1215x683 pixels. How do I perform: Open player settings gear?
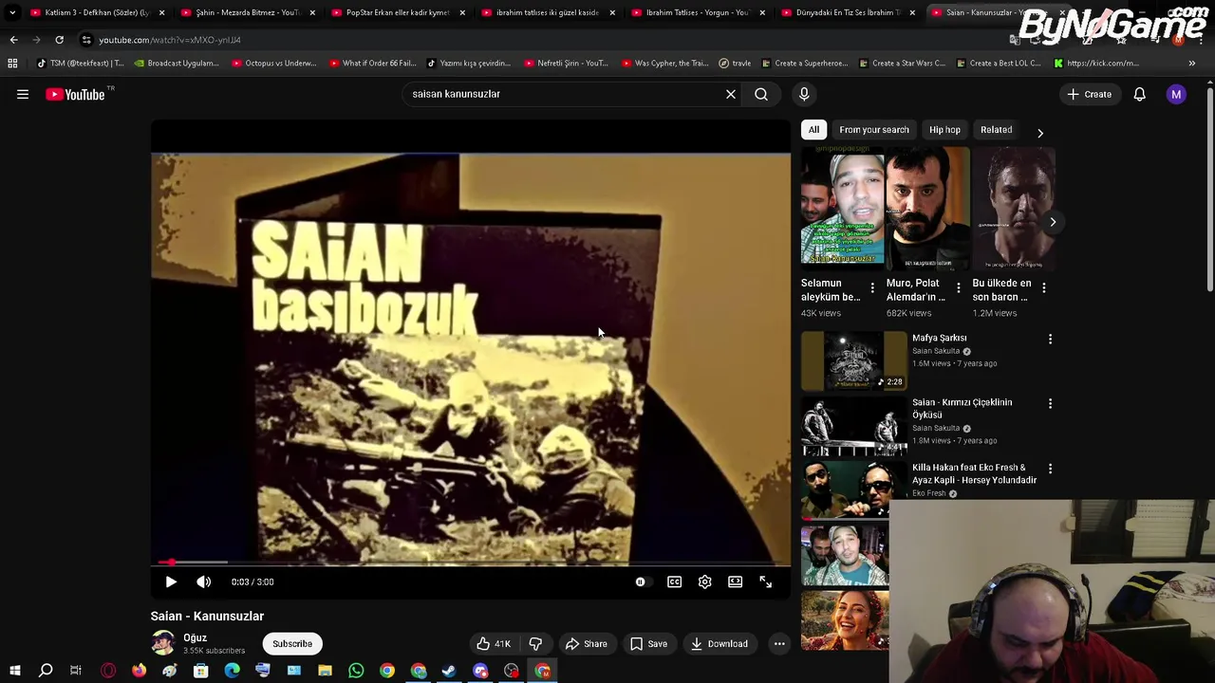tap(704, 581)
